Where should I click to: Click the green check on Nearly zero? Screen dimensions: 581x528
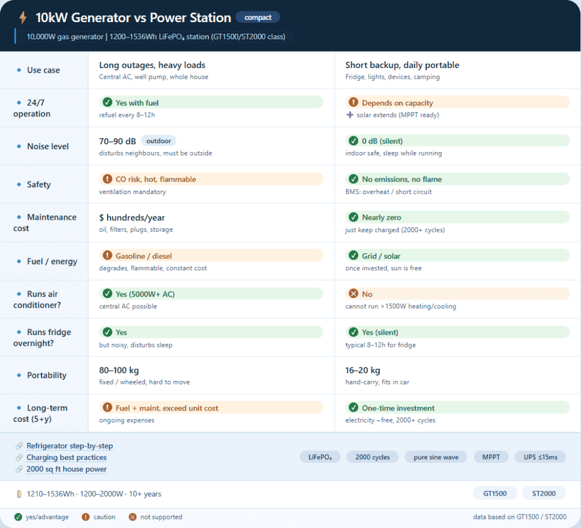coord(353,217)
